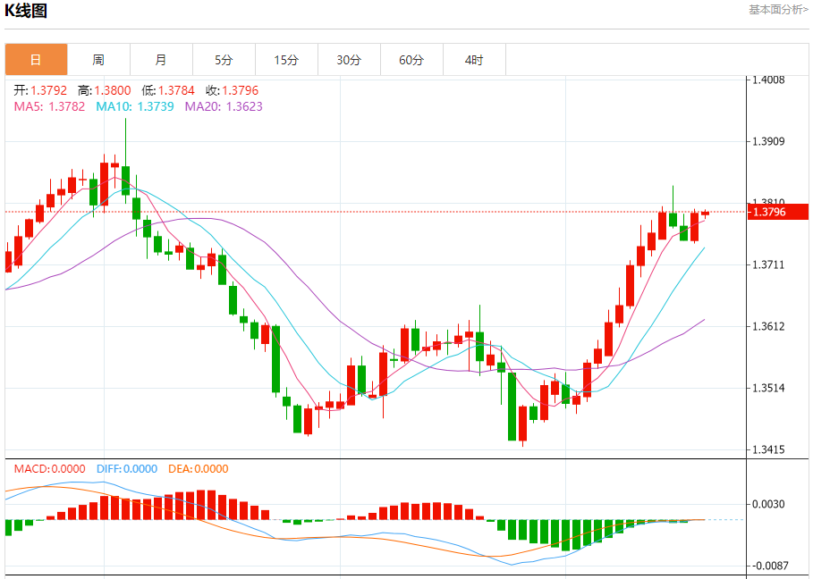Switch to the 4时 four-hour tab
This screenshot has width=813, height=579.
coord(474,60)
